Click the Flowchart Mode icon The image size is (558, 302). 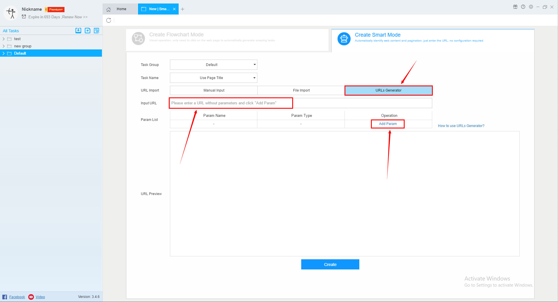click(x=138, y=38)
